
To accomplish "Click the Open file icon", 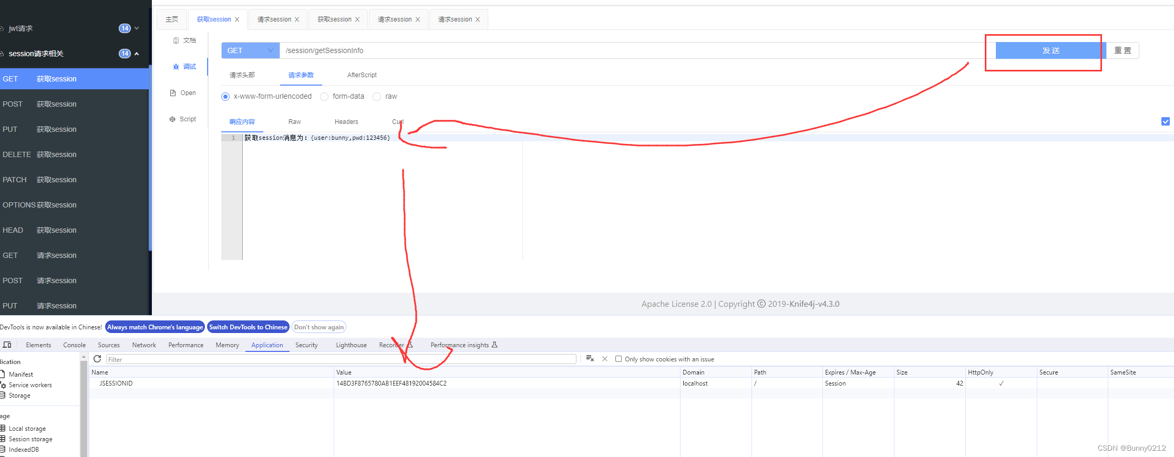I will coord(173,93).
